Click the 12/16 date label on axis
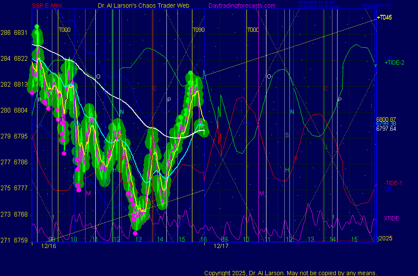The width and height of the screenshot is (418, 276). tap(49, 246)
